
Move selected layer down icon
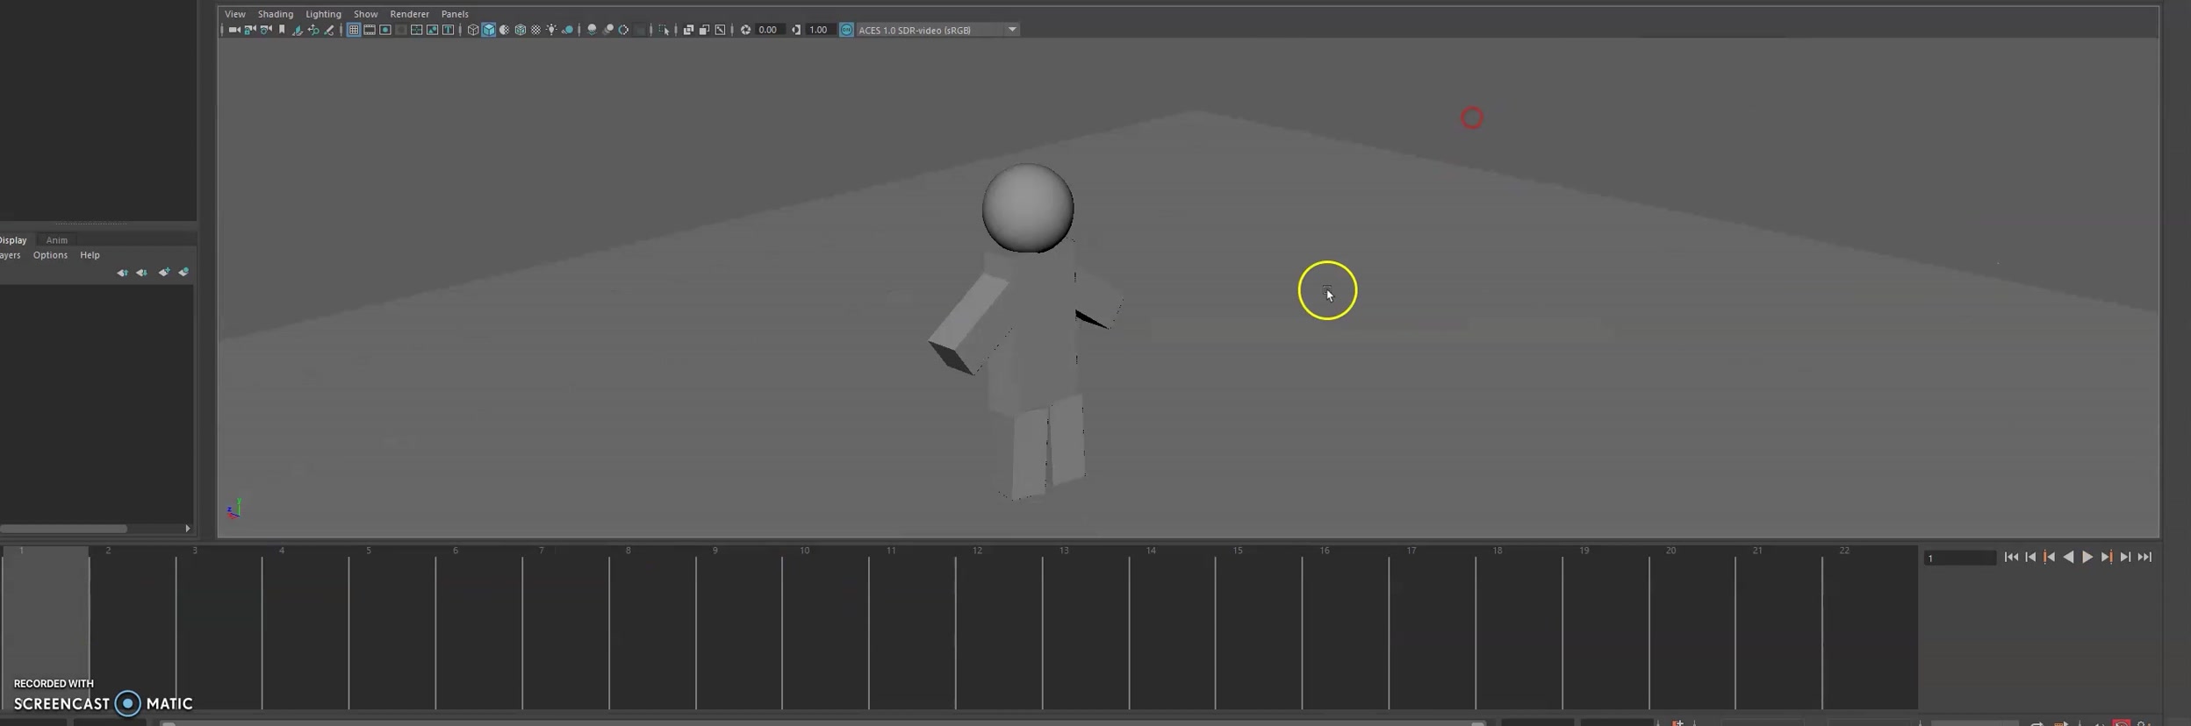141,273
